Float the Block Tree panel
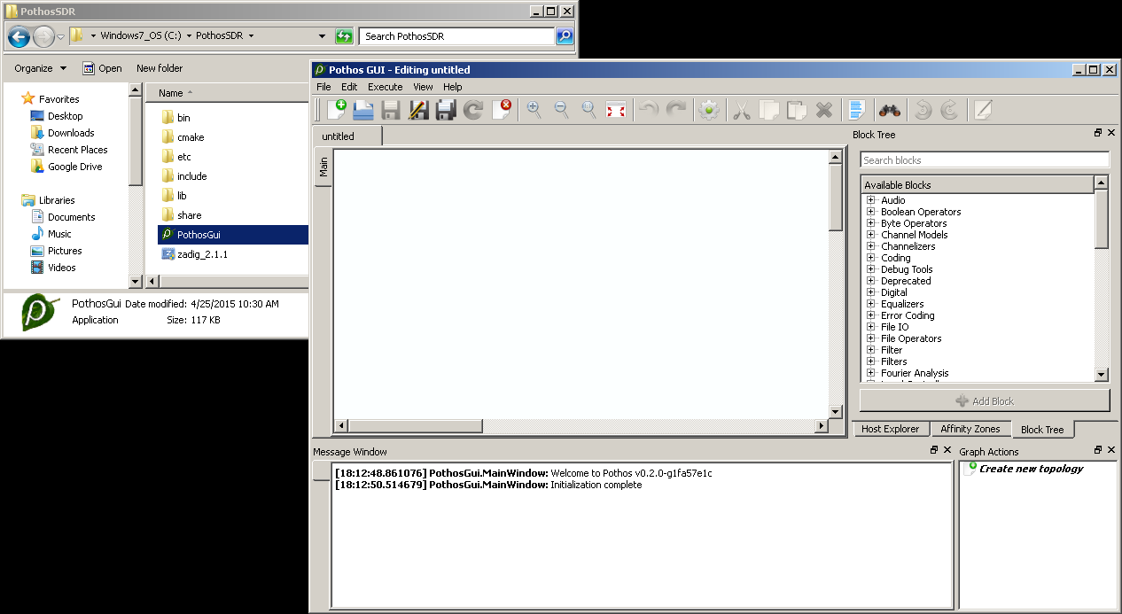Viewport: 1122px width, 614px height. click(x=1098, y=133)
